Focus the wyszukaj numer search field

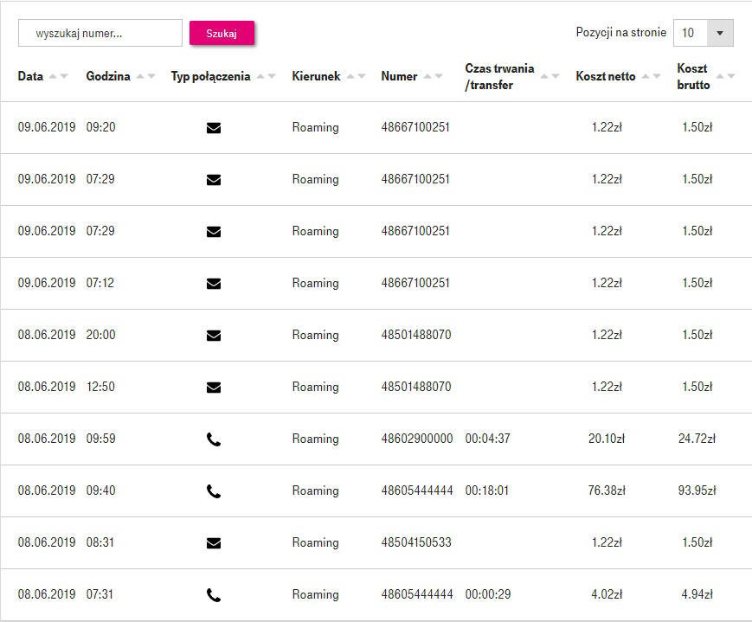(x=100, y=33)
